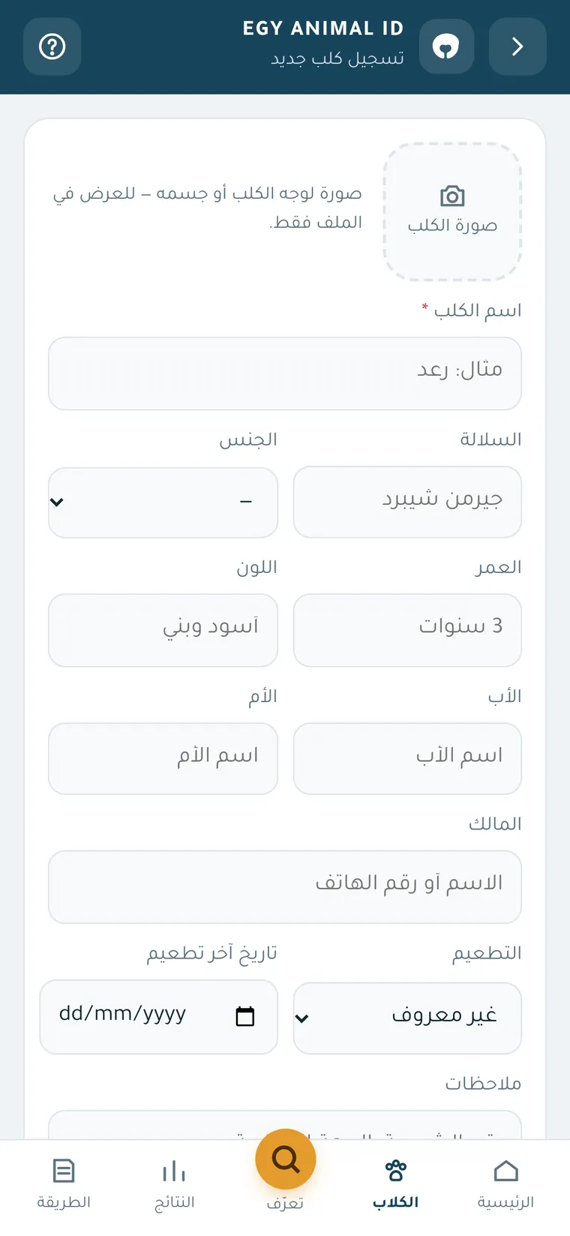
Task: Click the اسم الأب father name field
Action: click(x=407, y=758)
